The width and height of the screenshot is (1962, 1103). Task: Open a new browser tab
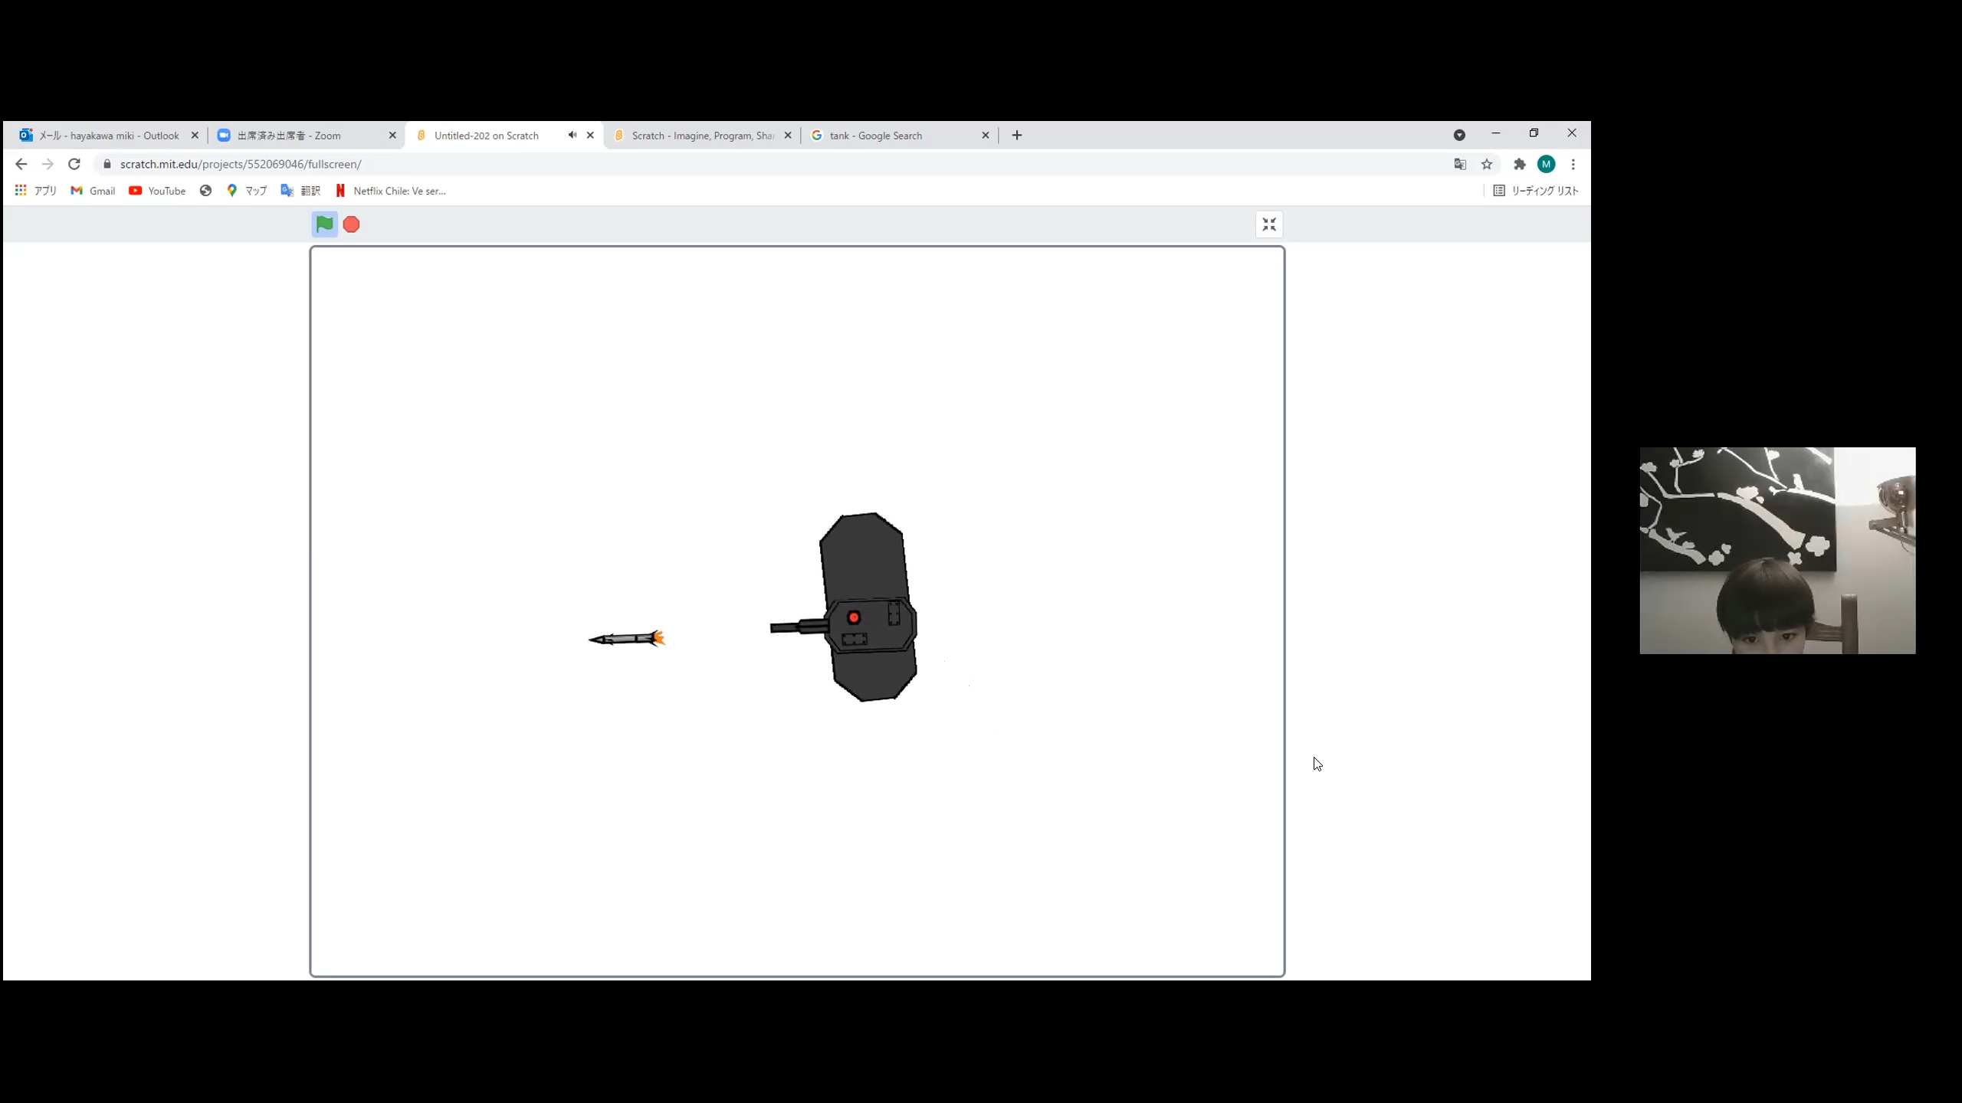click(x=1017, y=136)
